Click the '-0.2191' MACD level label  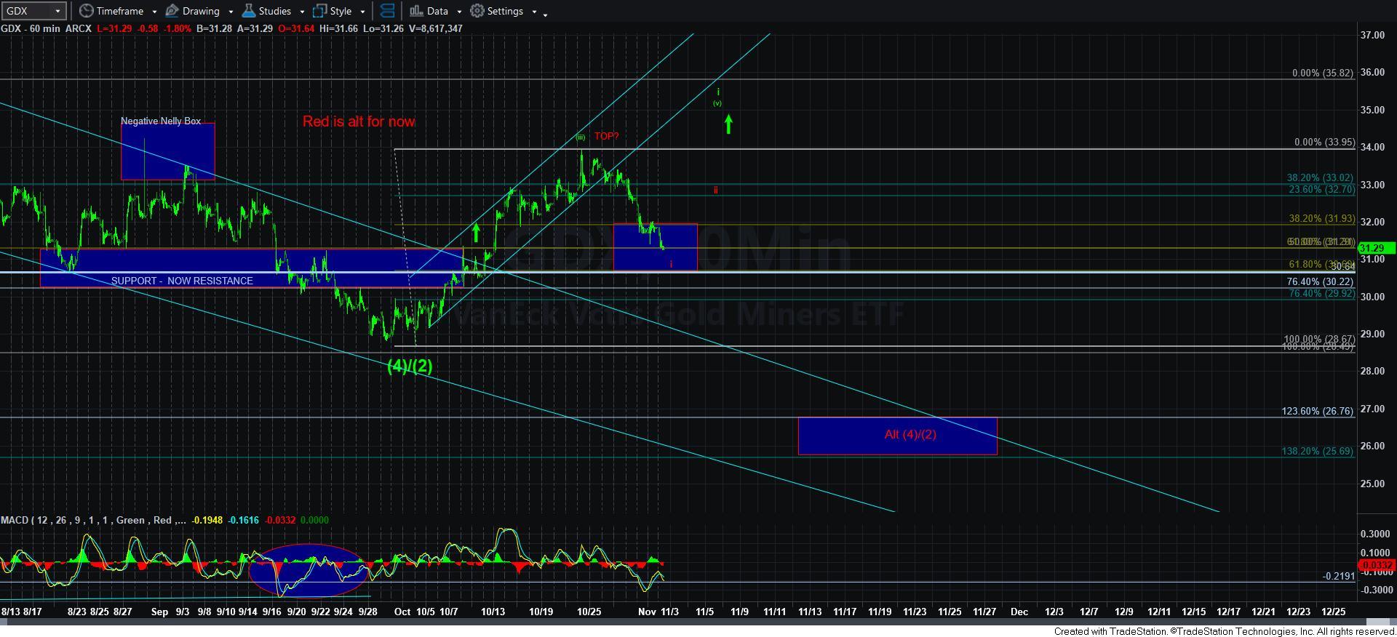point(1338,576)
